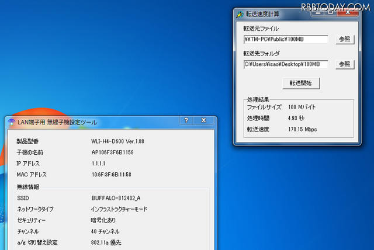Focus the 転送先フォルダ path input

point(286,64)
